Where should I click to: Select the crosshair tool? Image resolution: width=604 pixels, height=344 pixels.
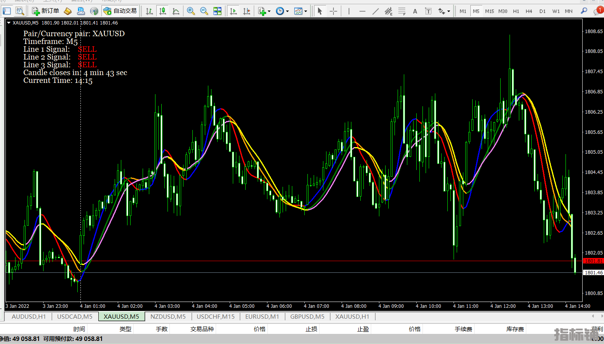[x=333, y=11]
